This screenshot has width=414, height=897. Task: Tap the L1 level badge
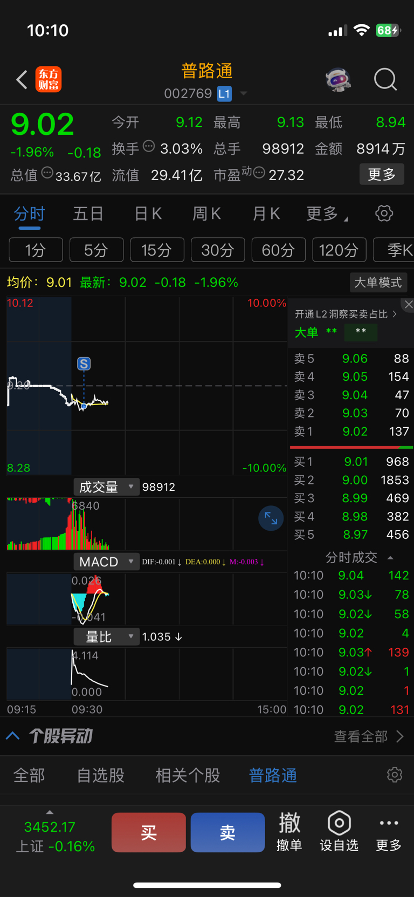(x=224, y=94)
